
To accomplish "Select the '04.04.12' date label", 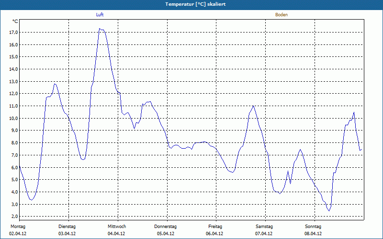I will point(116,234).
